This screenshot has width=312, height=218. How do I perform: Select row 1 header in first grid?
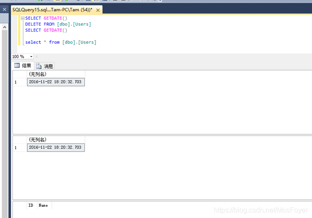20,82
